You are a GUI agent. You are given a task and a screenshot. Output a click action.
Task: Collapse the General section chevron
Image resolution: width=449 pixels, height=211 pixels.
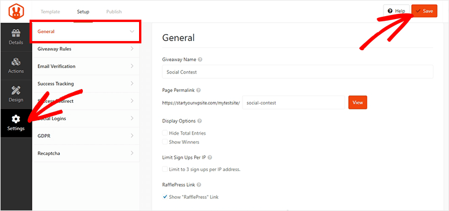[132, 31]
